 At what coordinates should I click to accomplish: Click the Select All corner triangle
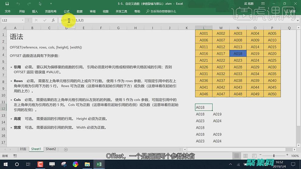(5, 28)
